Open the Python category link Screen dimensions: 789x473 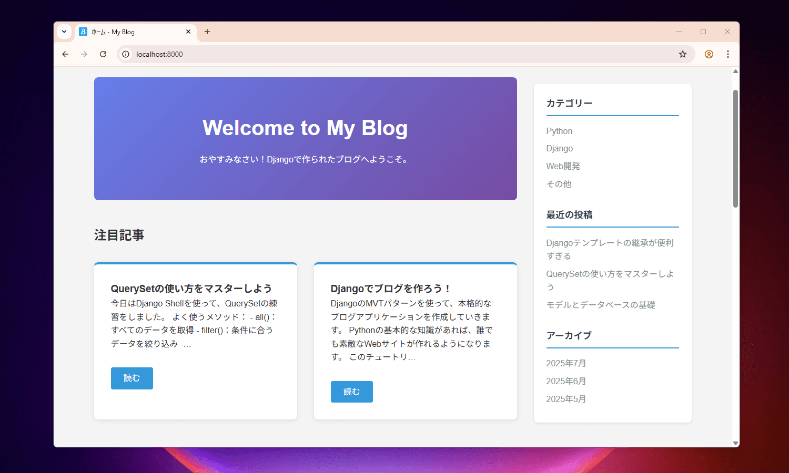[559, 131]
